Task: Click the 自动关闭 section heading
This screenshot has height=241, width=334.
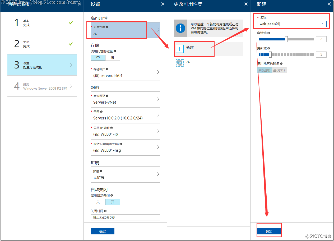Action: (99, 190)
